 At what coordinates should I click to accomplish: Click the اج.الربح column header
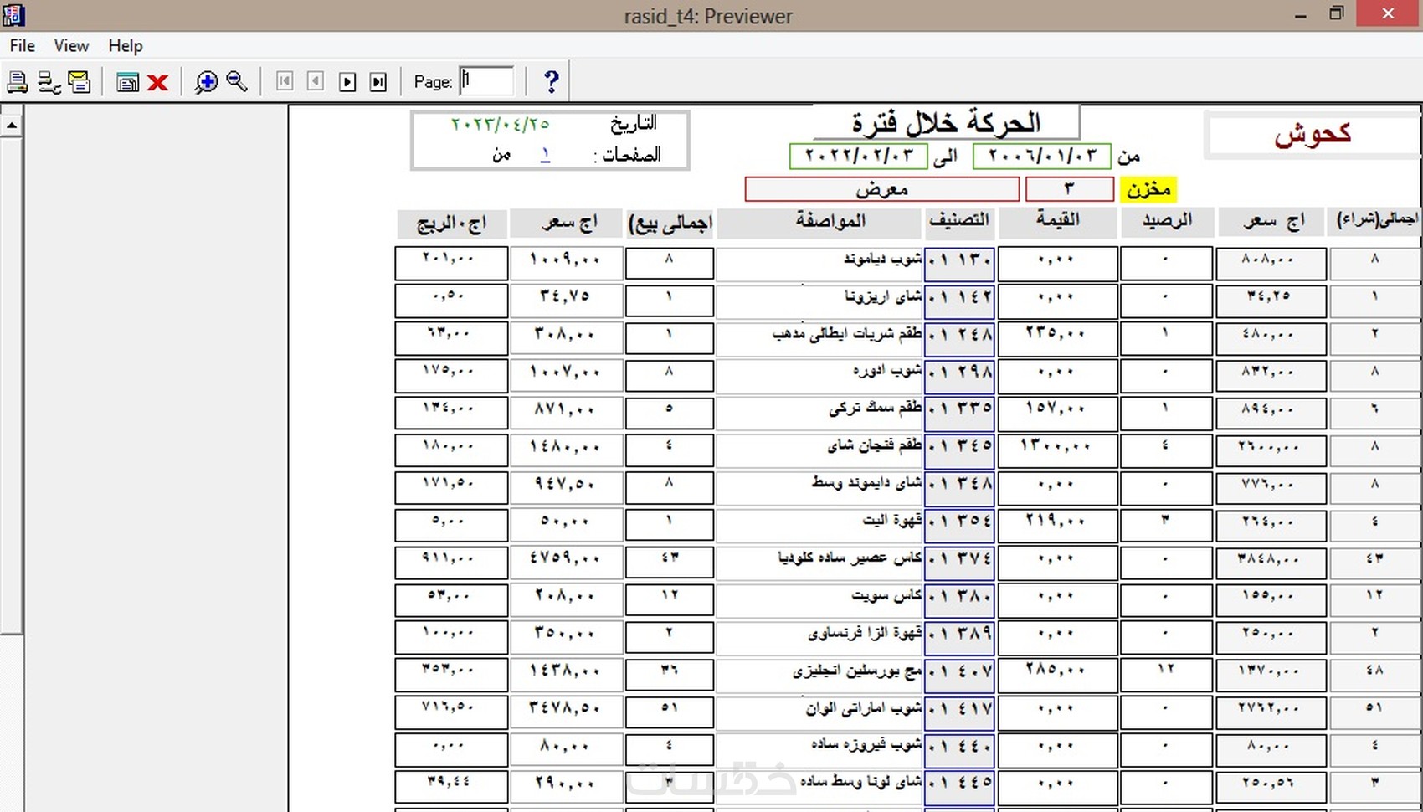click(x=452, y=223)
